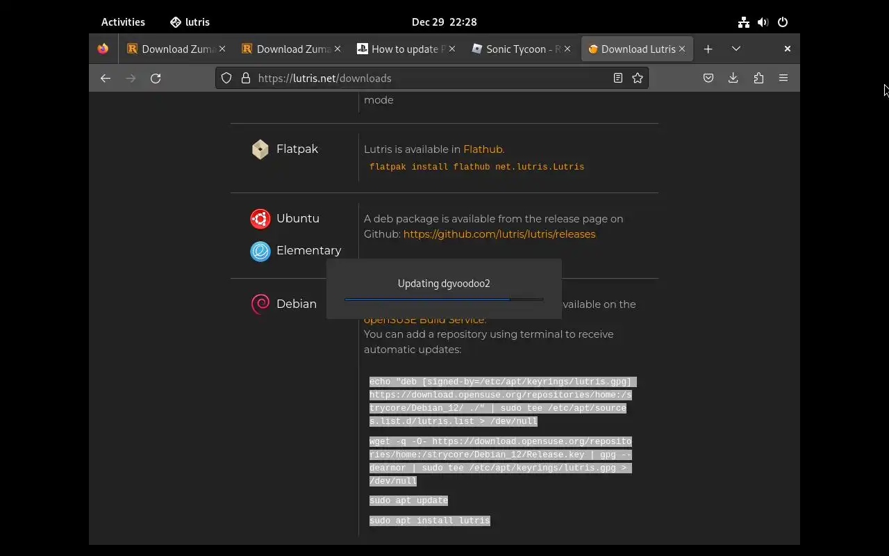The height and width of the screenshot is (556, 889).
Task: Show tracking protection shield info
Action: pyautogui.click(x=226, y=78)
